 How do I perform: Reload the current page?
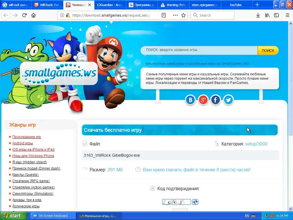[x=24, y=15]
